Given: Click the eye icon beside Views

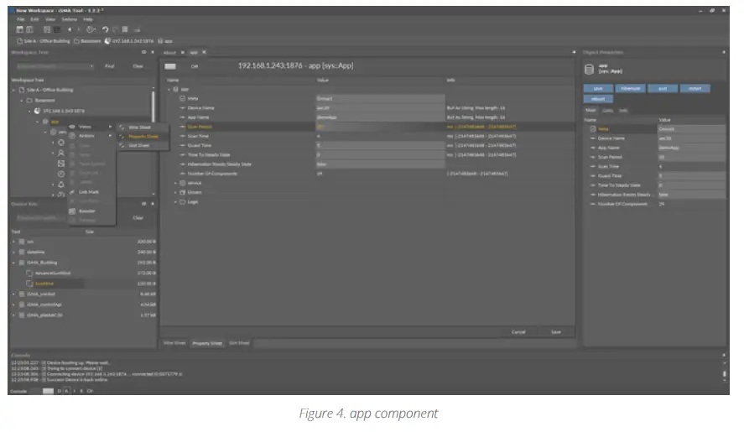Looking at the screenshot, I should point(72,127).
